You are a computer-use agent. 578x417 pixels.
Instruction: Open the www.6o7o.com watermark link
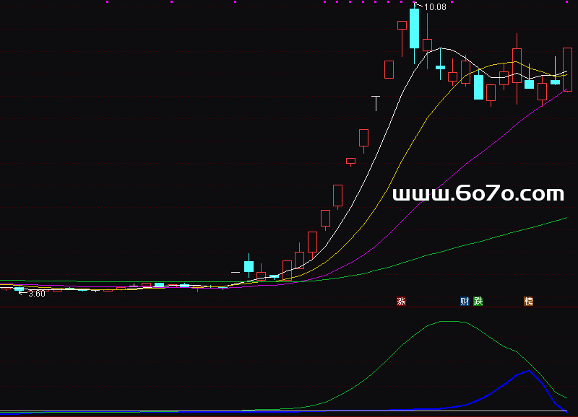click(x=478, y=193)
